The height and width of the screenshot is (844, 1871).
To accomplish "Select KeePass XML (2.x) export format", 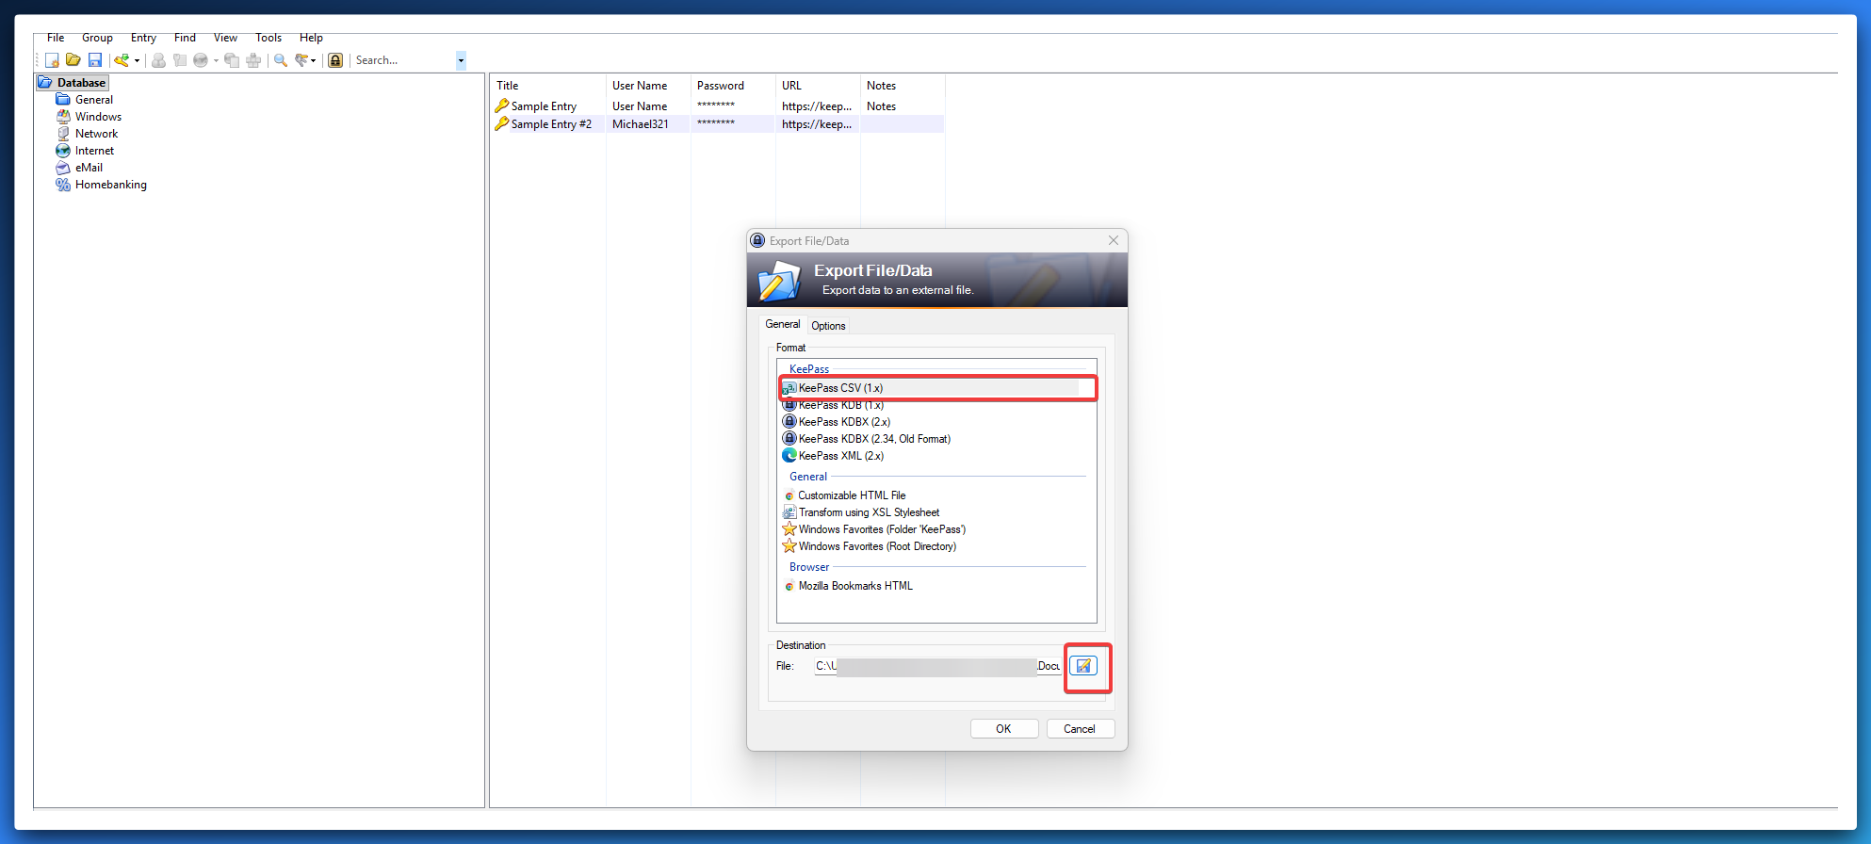I will (840, 456).
